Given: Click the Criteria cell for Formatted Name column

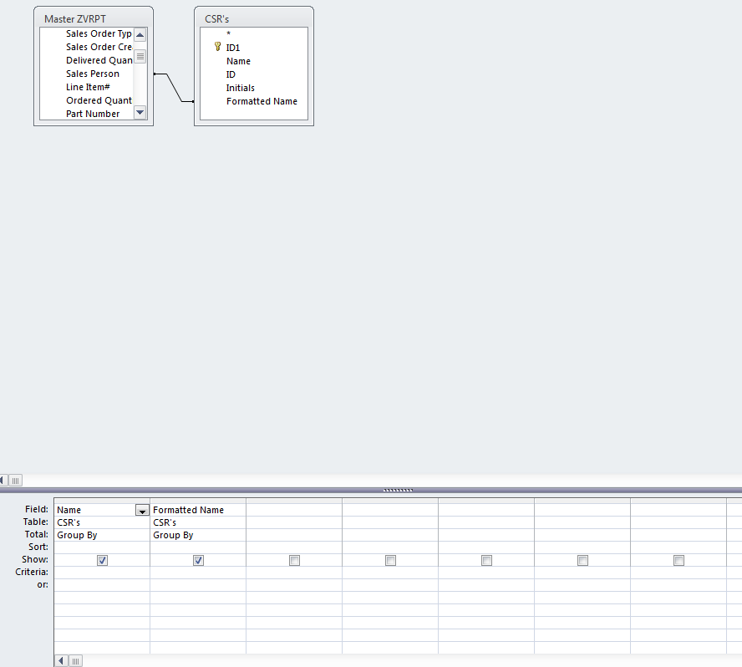Looking at the screenshot, I should click(198, 573).
